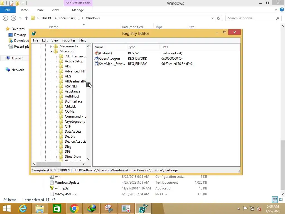Open Internet Explorer from the taskbar

click(23, 208)
